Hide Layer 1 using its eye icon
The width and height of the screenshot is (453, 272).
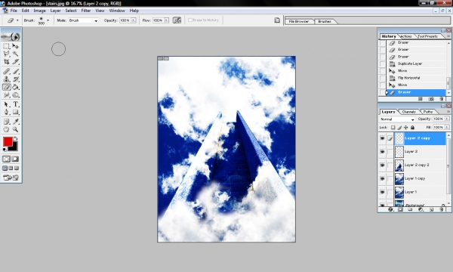click(x=382, y=192)
